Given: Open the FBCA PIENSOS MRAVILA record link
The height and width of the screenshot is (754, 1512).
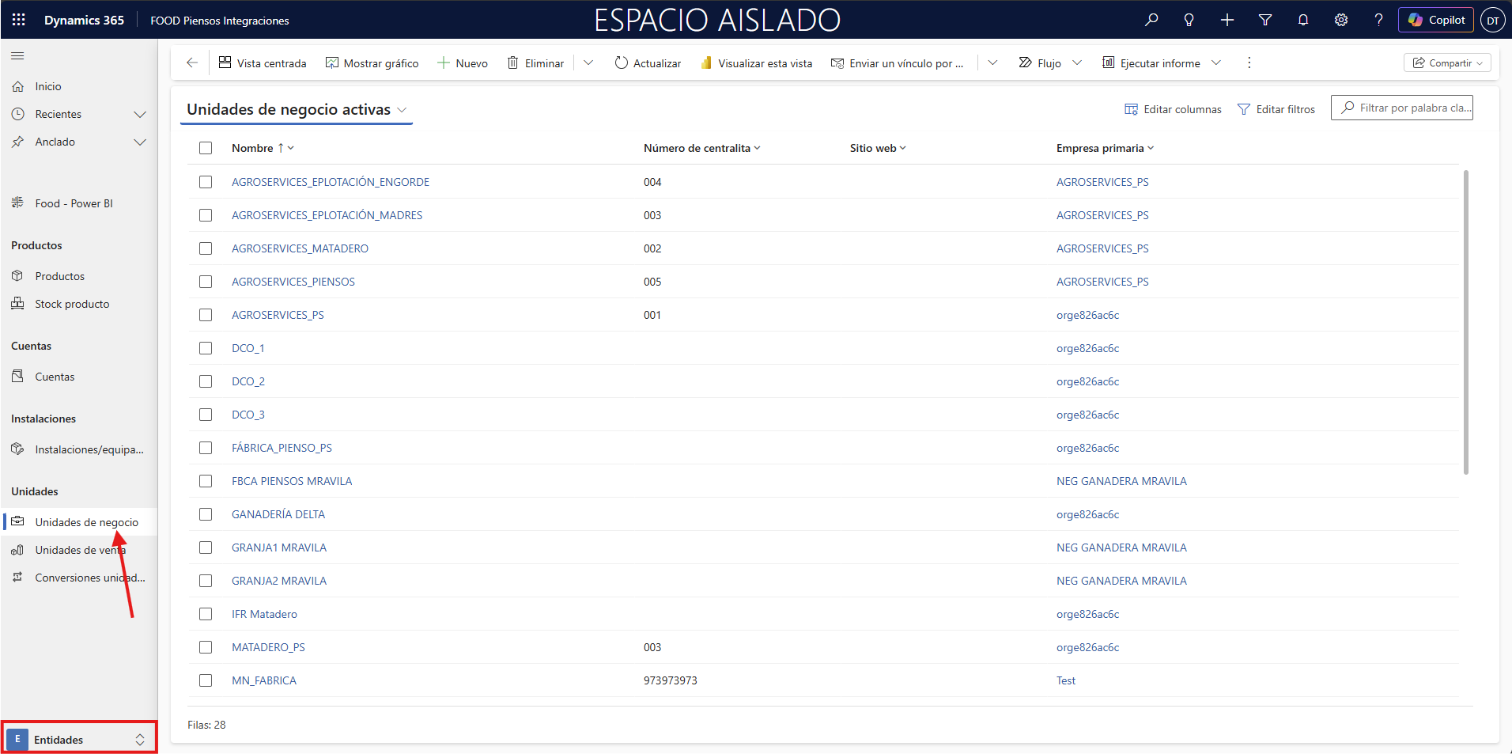Looking at the screenshot, I should tap(292, 481).
